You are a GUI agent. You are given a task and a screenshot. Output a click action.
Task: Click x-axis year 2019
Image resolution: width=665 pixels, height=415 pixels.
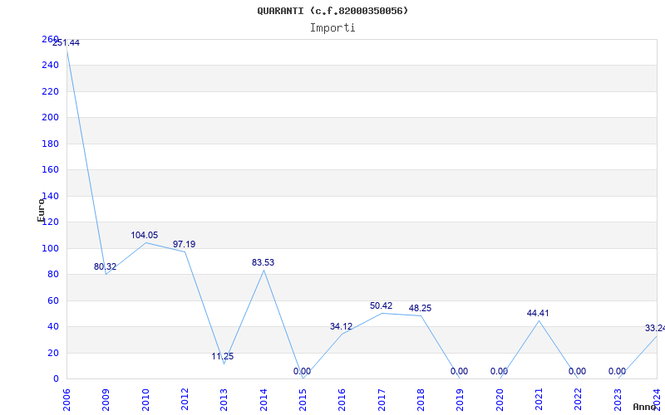[461, 399]
